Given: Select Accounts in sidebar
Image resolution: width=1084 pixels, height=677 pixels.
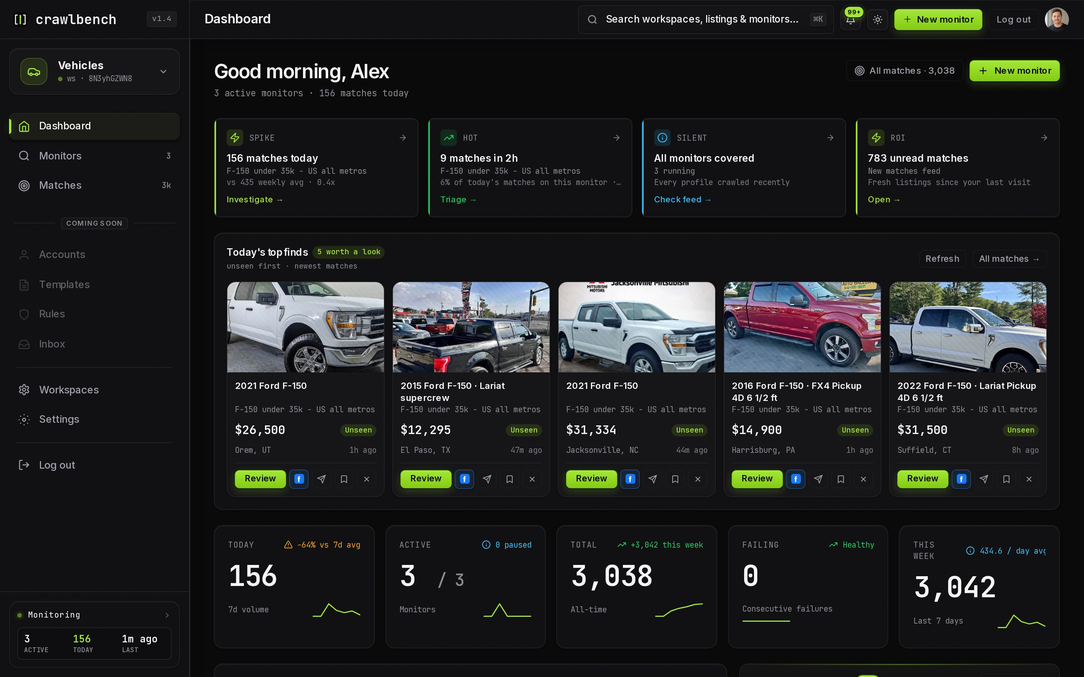Looking at the screenshot, I should (x=94, y=255).
